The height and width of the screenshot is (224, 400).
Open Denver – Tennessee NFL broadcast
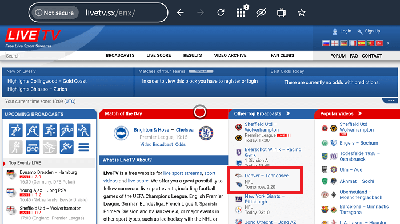[267, 176]
